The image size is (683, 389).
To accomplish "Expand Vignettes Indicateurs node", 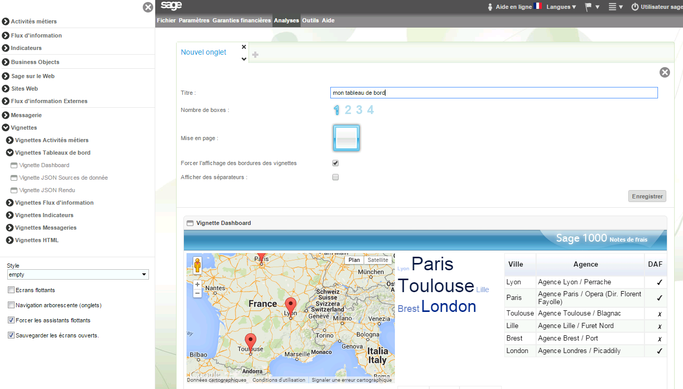I will (10, 215).
